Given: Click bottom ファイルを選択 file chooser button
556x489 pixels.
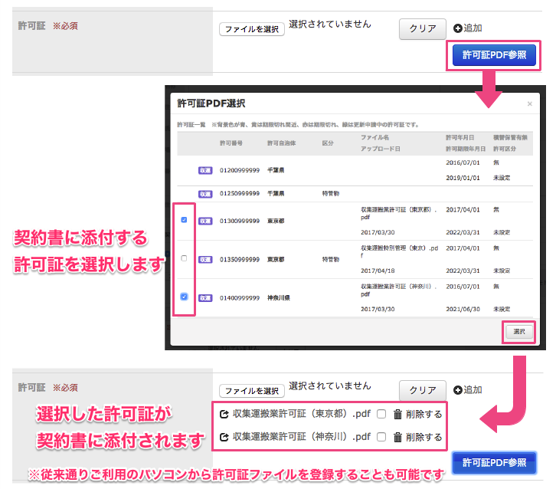Looking at the screenshot, I should [x=251, y=390].
